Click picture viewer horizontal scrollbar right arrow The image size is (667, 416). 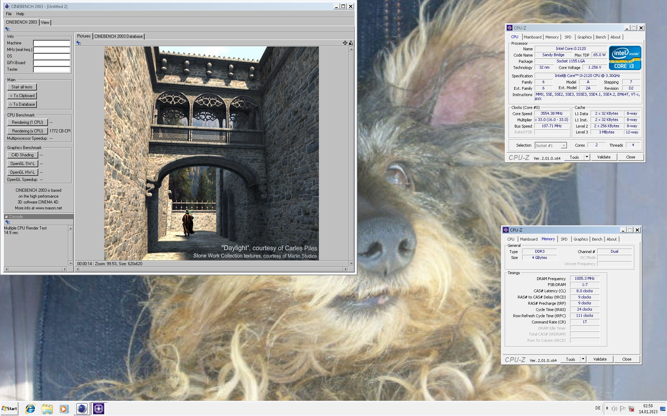tap(345, 269)
